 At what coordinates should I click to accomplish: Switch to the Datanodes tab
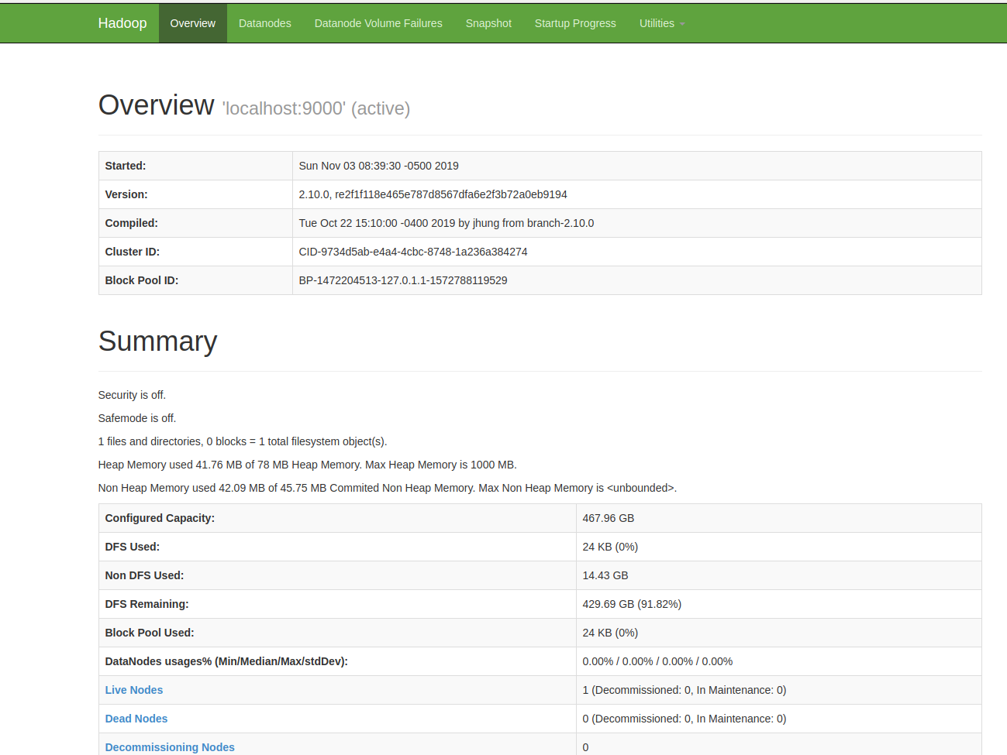pyautogui.click(x=265, y=23)
